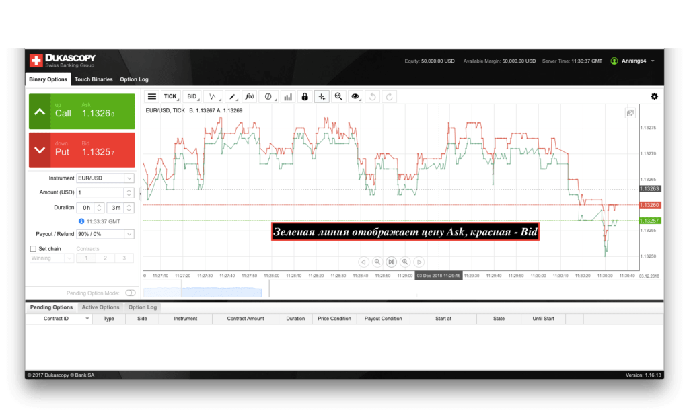Open chart settings gear icon
Viewport: 689px width, 415px height.
654,96
